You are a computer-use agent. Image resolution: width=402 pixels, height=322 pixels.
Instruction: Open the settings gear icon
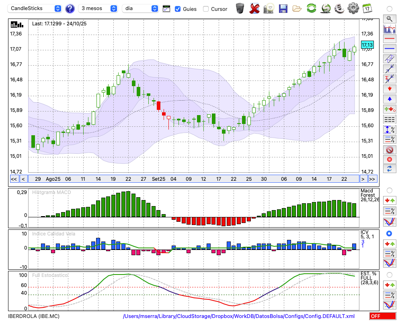pos(353,8)
